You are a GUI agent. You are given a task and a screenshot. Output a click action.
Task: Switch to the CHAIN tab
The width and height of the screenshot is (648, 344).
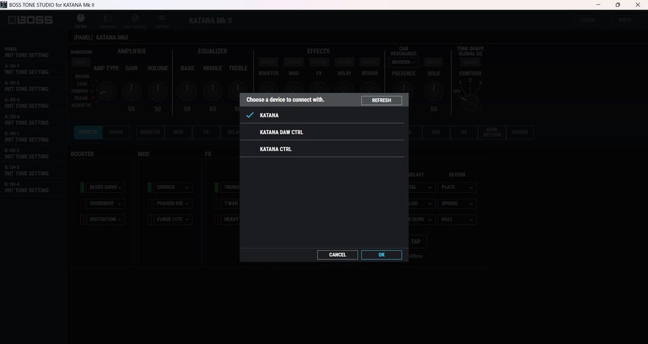pos(116,132)
